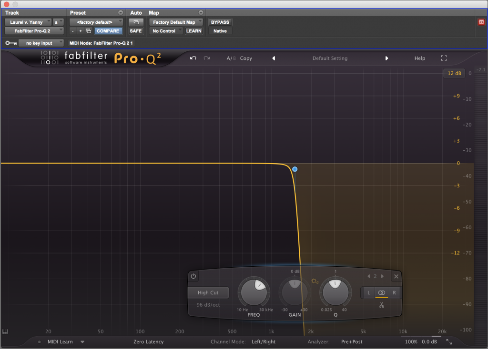Close the band controls panel

pyautogui.click(x=396, y=276)
